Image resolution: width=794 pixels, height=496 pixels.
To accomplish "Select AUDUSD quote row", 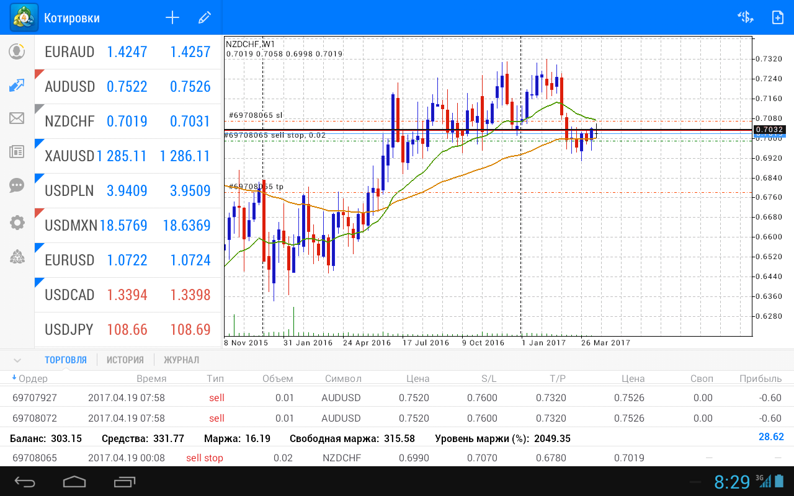I will click(128, 87).
